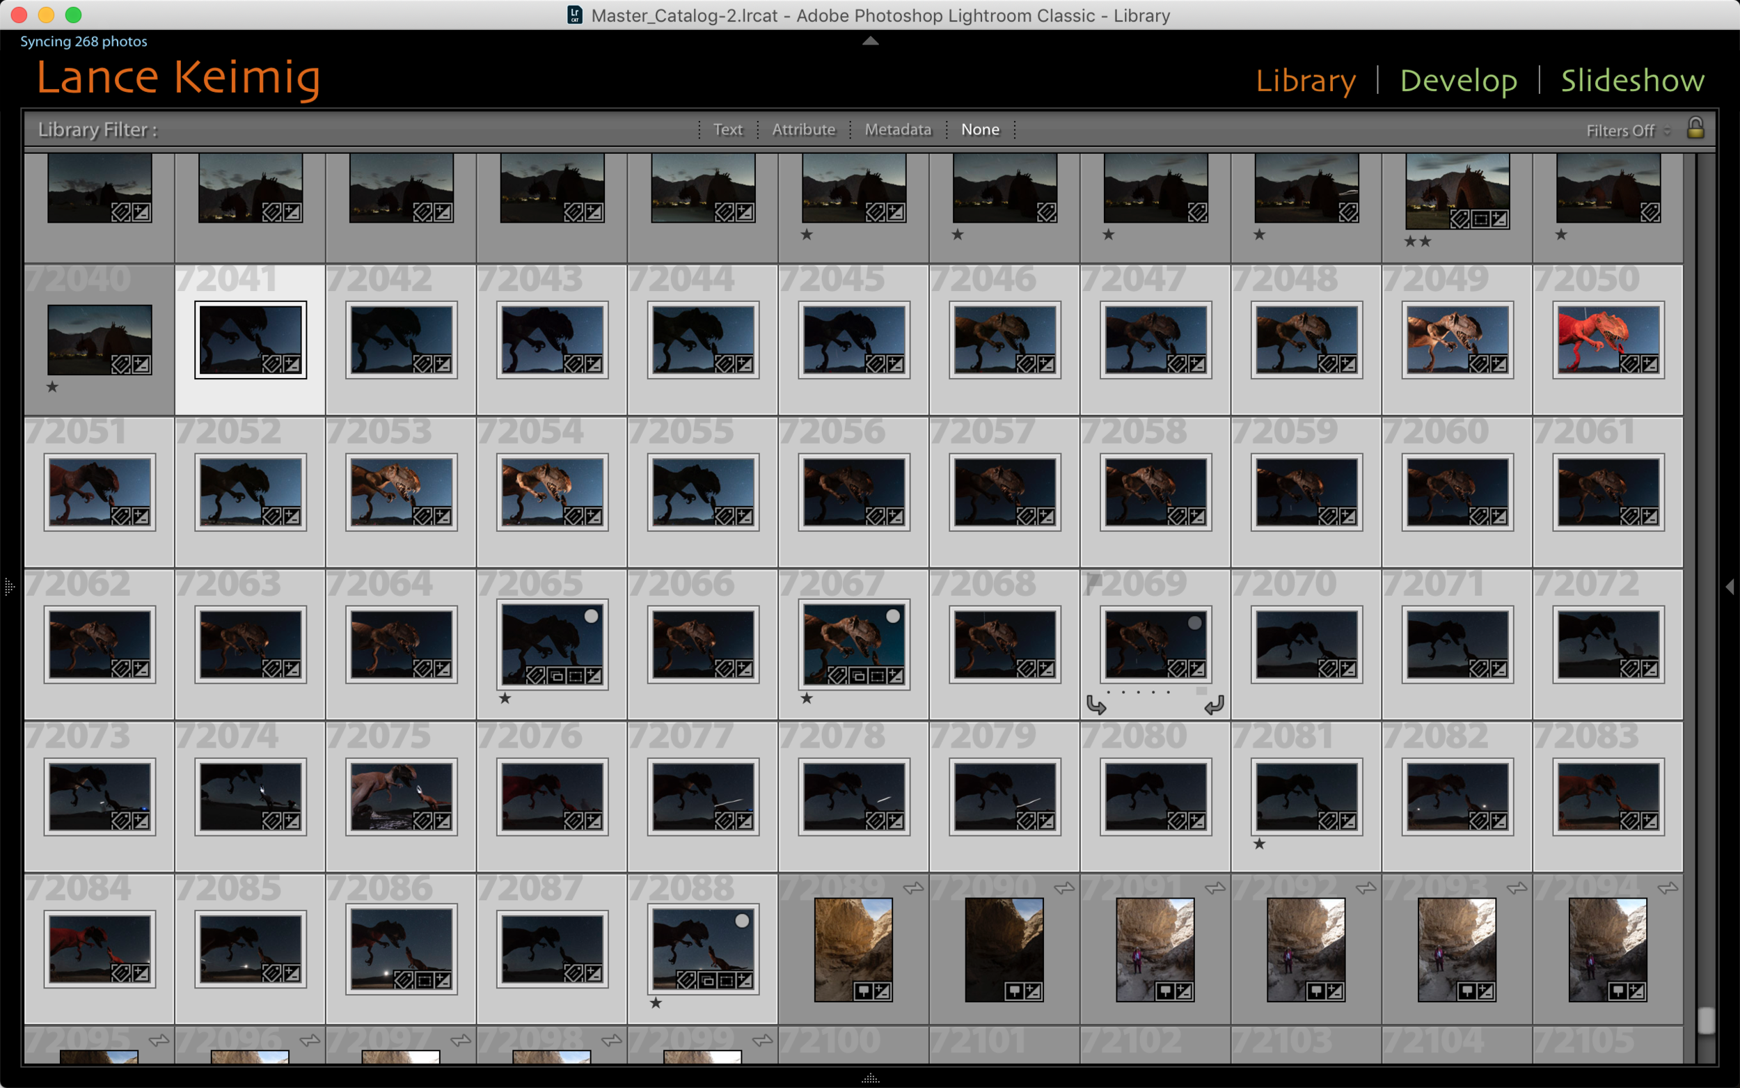Select the two-star sculpture thumbnail in top row
1740x1088 pixels.
[x=1457, y=191]
